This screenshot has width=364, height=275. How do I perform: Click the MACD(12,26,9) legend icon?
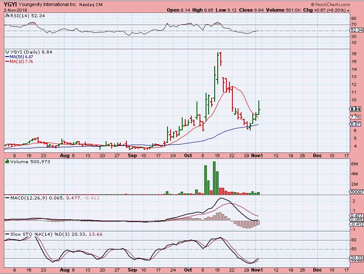6,198
